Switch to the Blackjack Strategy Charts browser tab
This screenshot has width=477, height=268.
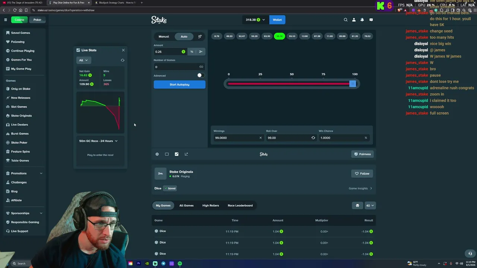(116, 3)
